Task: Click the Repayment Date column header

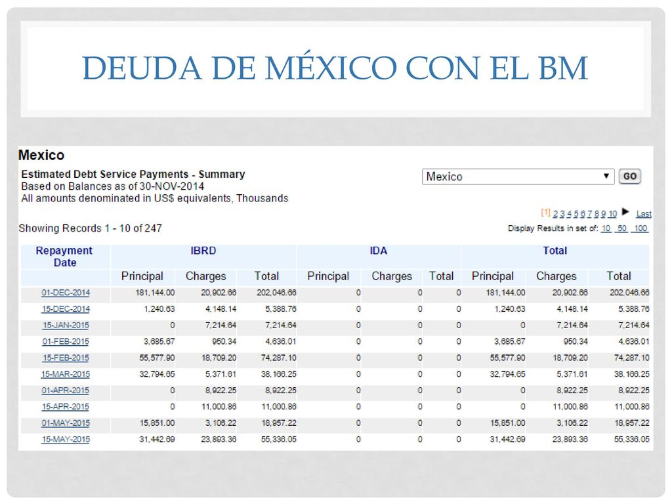Action: tap(64, 257)
